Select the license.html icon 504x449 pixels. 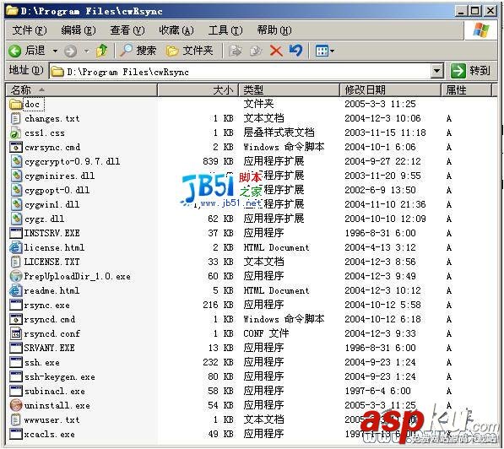point(16,247)
